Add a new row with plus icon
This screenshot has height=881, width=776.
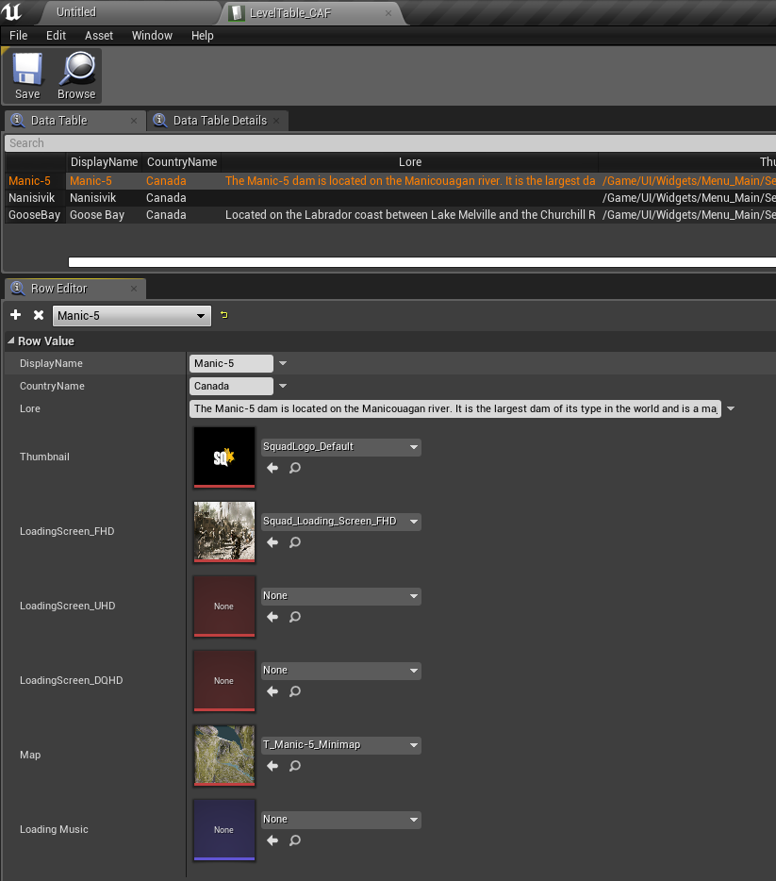coord(16,315)
